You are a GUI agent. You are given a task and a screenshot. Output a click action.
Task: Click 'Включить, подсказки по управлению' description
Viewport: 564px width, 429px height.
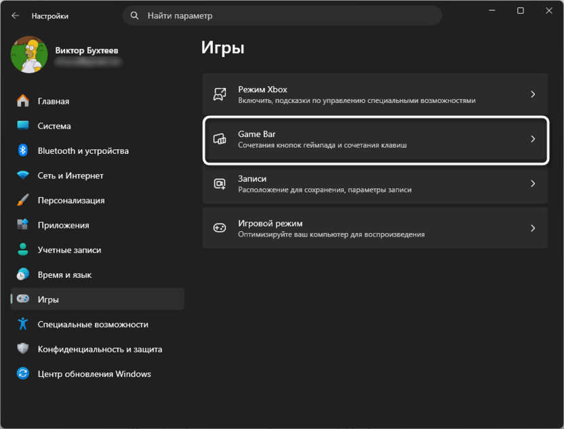tap(357, 100)
